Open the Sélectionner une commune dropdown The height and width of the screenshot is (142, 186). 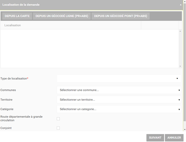(x=119, y=90)
